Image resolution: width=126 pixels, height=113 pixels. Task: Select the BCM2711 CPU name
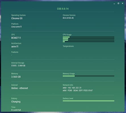(x=16, y=38)
